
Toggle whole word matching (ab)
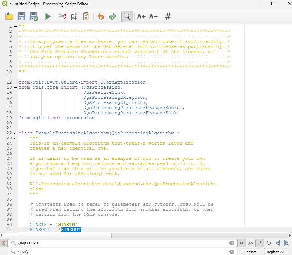251,243
